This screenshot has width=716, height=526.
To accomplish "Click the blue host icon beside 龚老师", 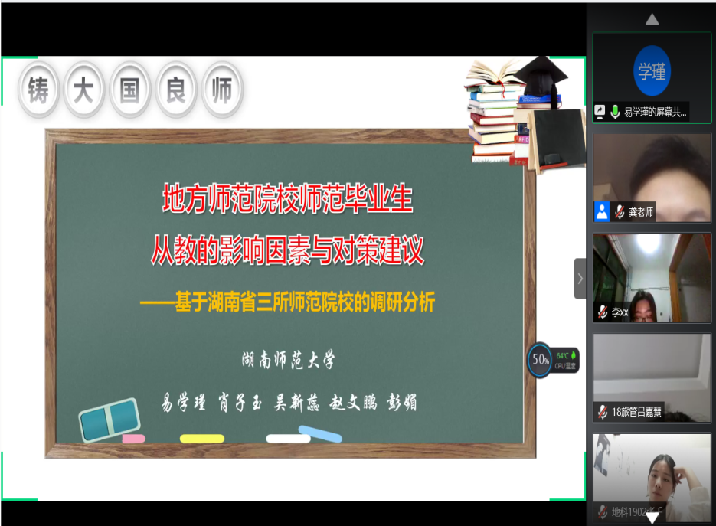I will [602, 212].
